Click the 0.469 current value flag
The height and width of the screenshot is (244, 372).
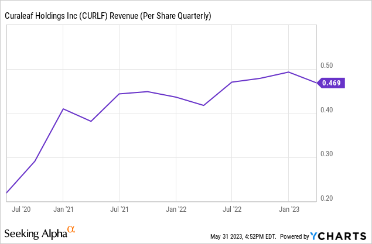(331, 83)
